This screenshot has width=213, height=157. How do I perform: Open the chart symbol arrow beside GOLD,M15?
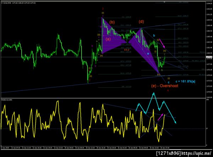click(2, 3)
